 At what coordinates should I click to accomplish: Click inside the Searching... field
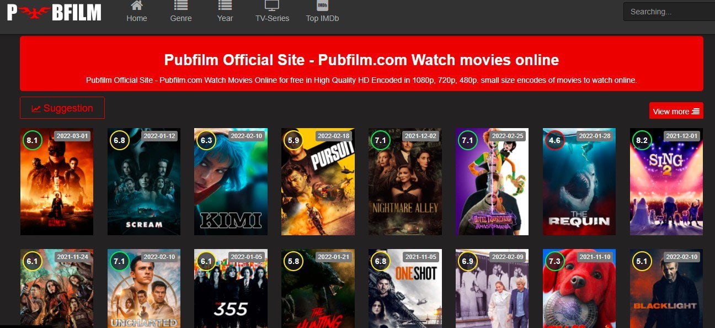coord(669,12)
